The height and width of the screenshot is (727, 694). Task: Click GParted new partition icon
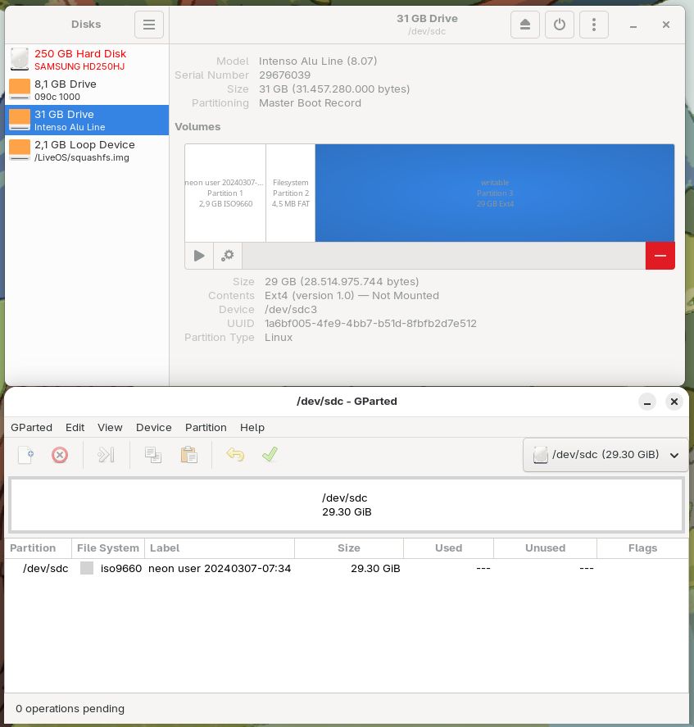coord(26,455)
